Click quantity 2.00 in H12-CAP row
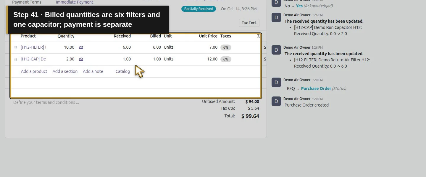Image resolution: width=426 pixels, height=177 pixels. click(70, 59)
